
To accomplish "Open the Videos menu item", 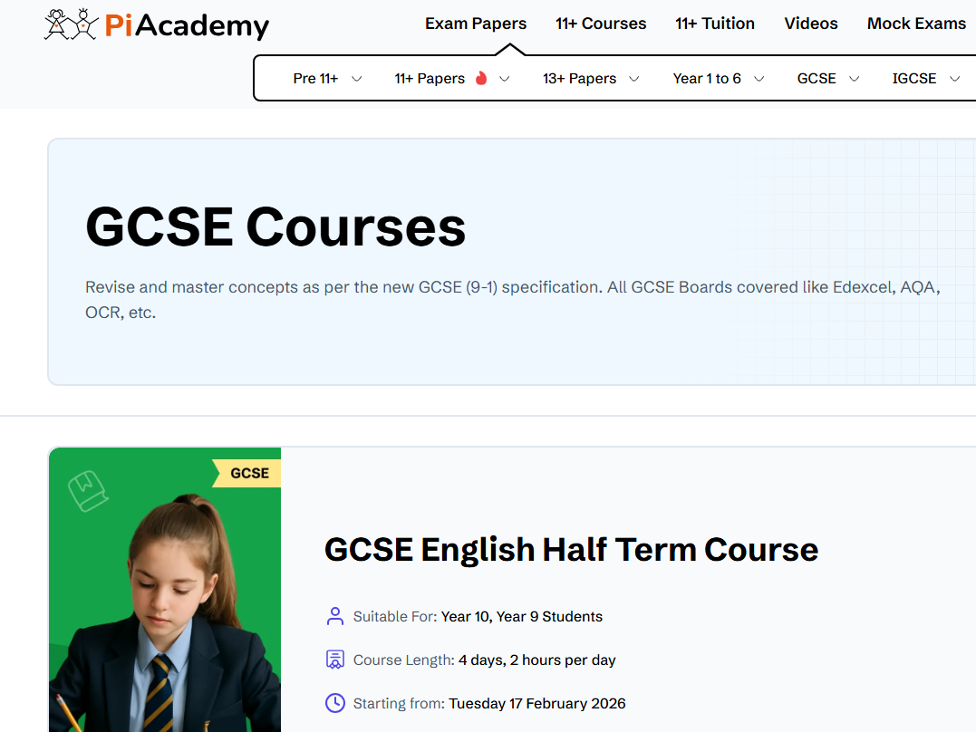I will coord(810,24).
